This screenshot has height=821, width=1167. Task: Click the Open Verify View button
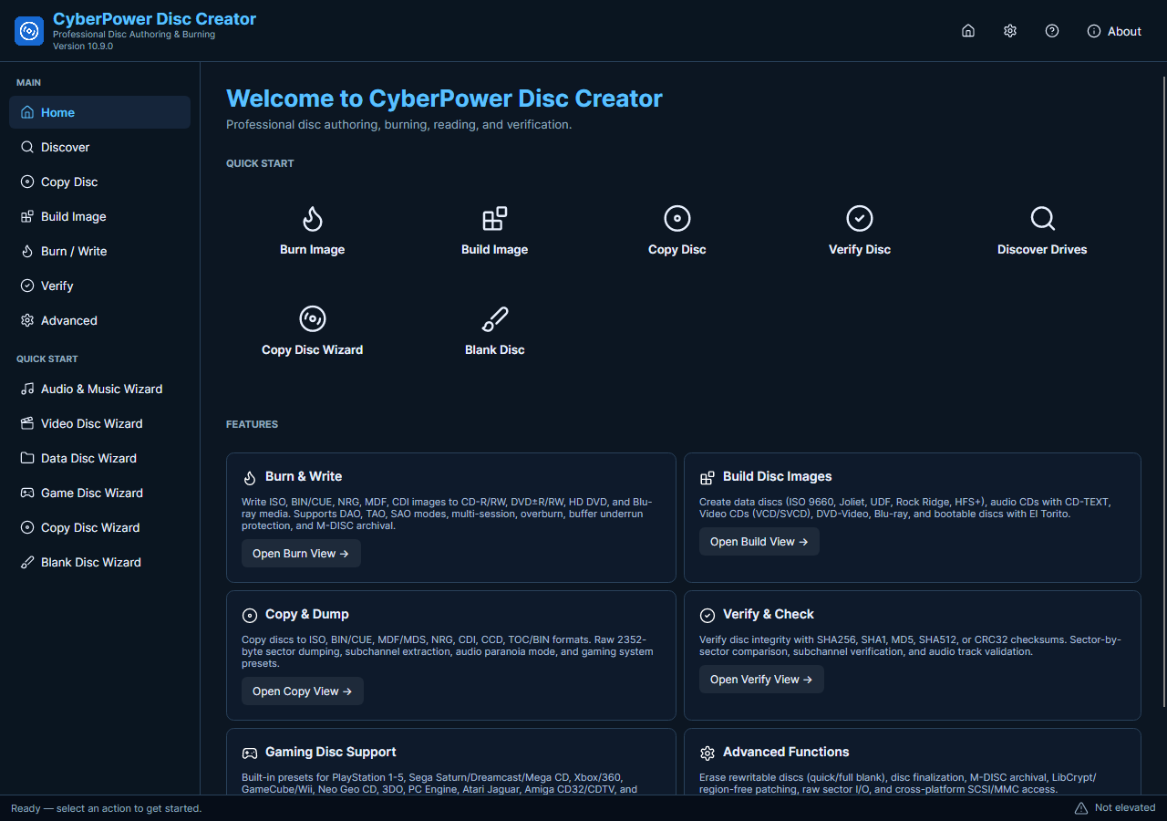point(761,680)
